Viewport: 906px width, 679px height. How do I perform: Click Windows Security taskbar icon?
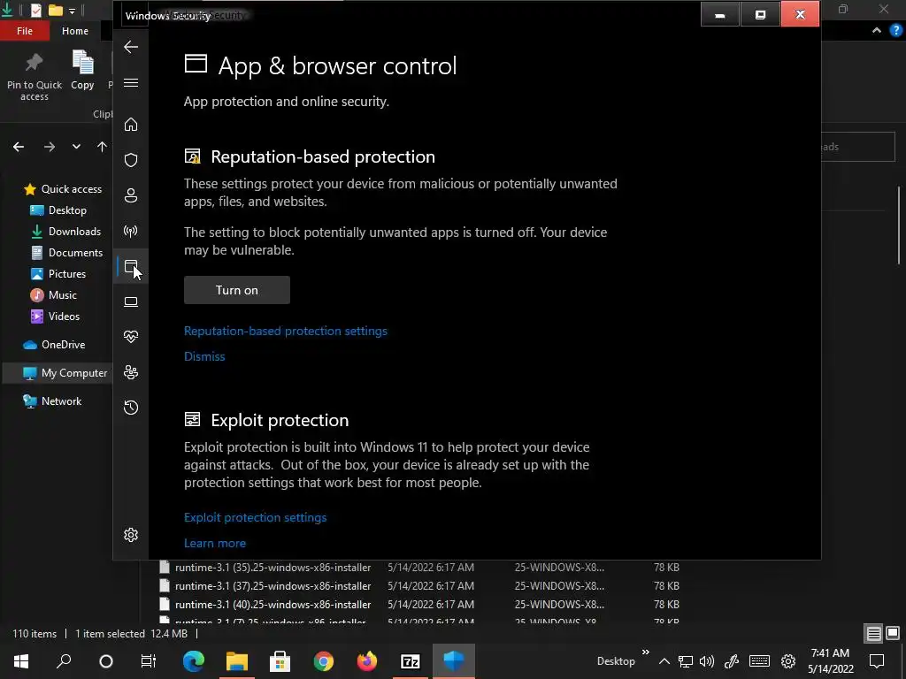click(454, 661)
